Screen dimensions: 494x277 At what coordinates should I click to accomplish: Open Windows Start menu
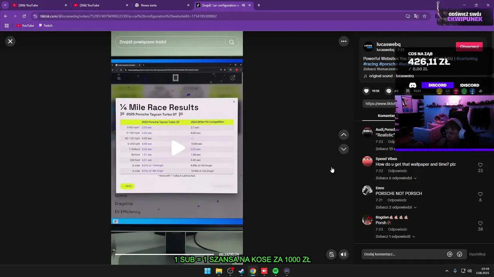click(x=207, y=271)
